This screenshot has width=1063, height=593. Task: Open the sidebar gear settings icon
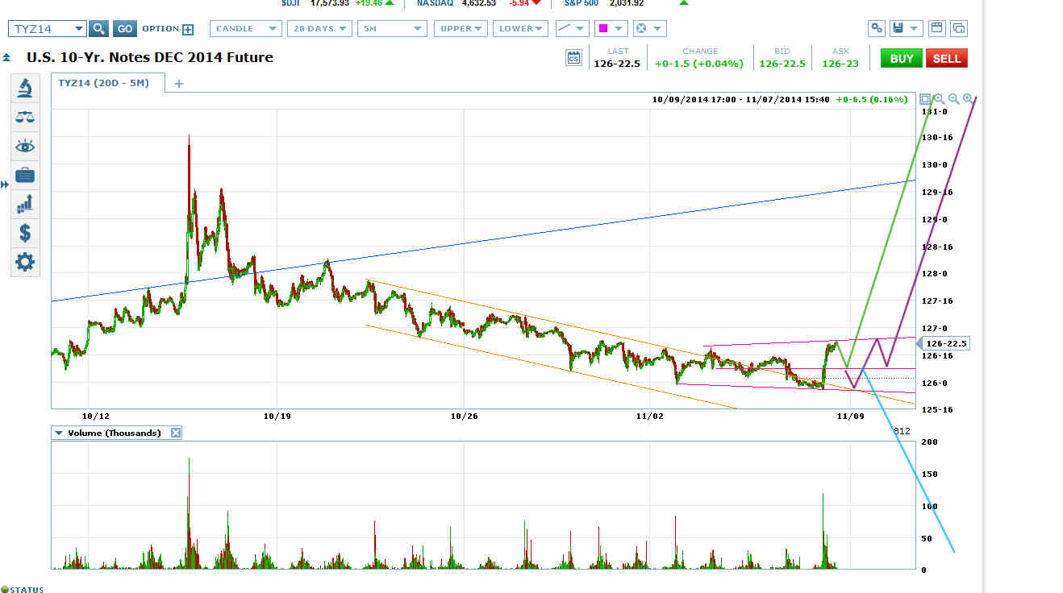[x=25, y=262]
